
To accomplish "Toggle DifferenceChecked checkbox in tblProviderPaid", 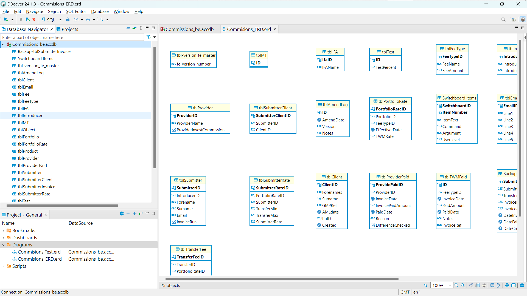I will pyautogui.click(x=373, y=225).
